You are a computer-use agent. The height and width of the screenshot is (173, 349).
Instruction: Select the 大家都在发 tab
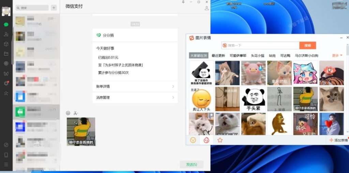point(199,56)
